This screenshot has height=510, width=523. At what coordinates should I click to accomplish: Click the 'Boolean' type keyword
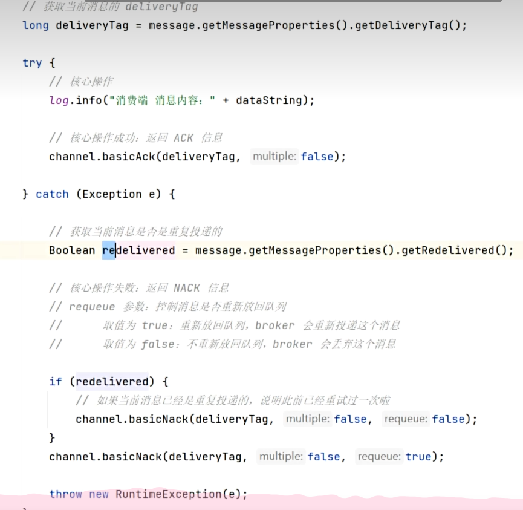[x=72, y=250]
